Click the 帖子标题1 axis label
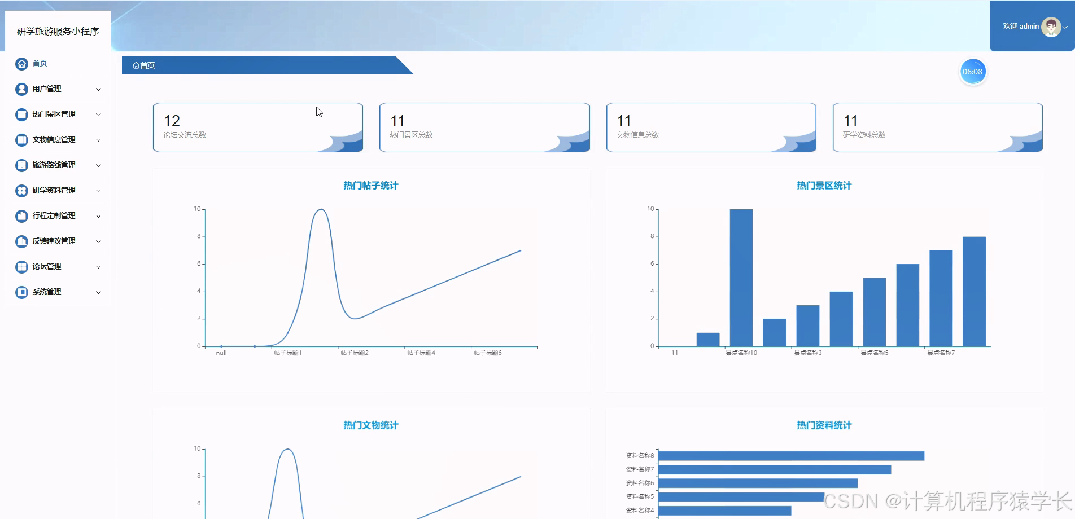The width and height of the screenshot is (1075, 519). [288, 353]
